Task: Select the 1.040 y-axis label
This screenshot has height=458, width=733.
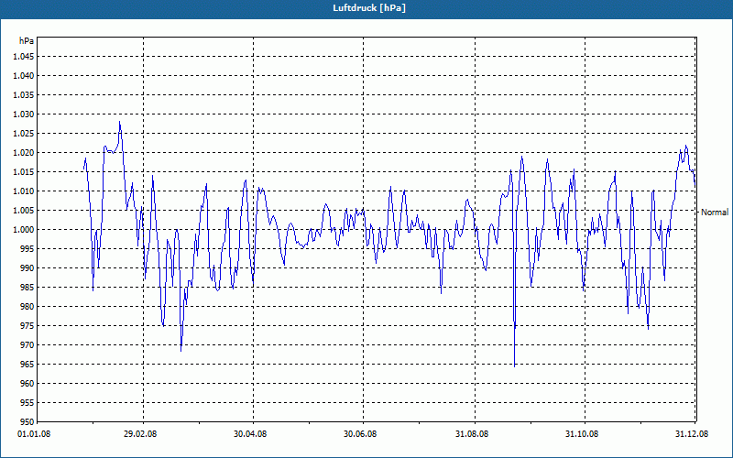Action: coord(24,76)
